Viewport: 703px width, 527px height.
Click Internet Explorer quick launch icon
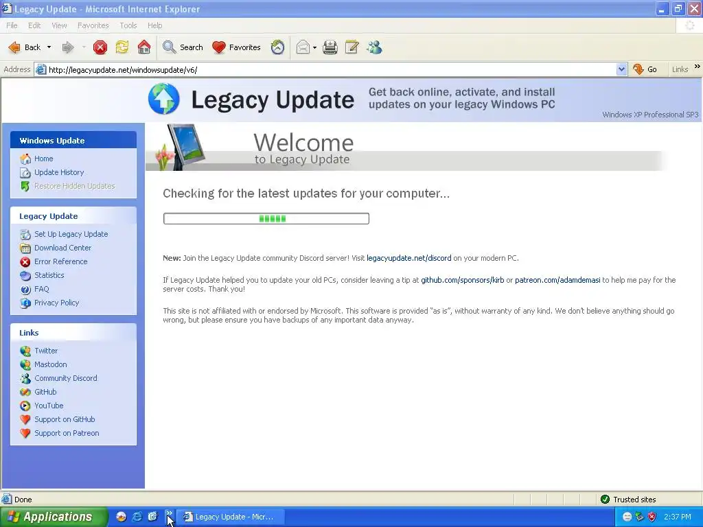pos(137,517)
